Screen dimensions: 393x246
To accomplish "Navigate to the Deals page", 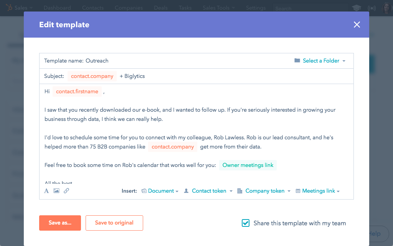I will pyautogui.click(x=160, y=7).
